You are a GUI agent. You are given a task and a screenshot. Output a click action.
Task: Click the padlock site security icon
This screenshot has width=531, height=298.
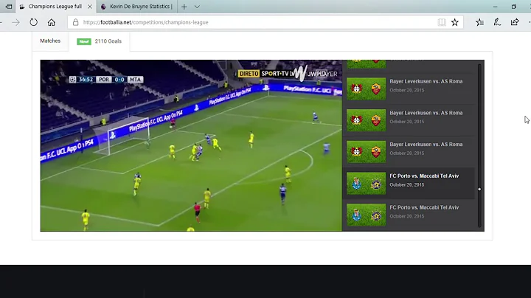tap(75, 22)
